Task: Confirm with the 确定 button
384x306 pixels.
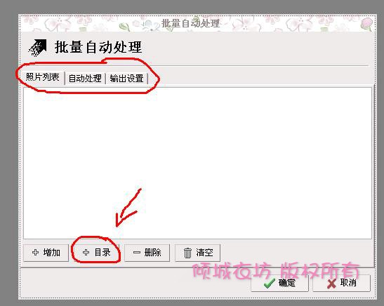Action: point(279,284)
